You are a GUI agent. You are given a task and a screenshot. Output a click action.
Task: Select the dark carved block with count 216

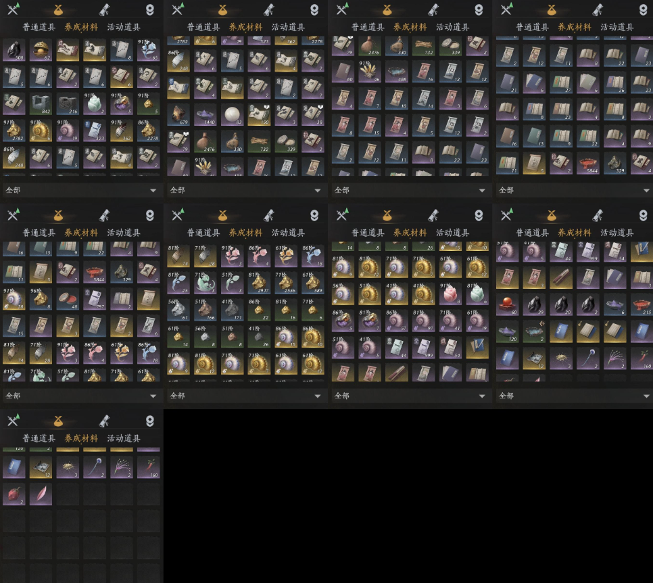(68, 103)
